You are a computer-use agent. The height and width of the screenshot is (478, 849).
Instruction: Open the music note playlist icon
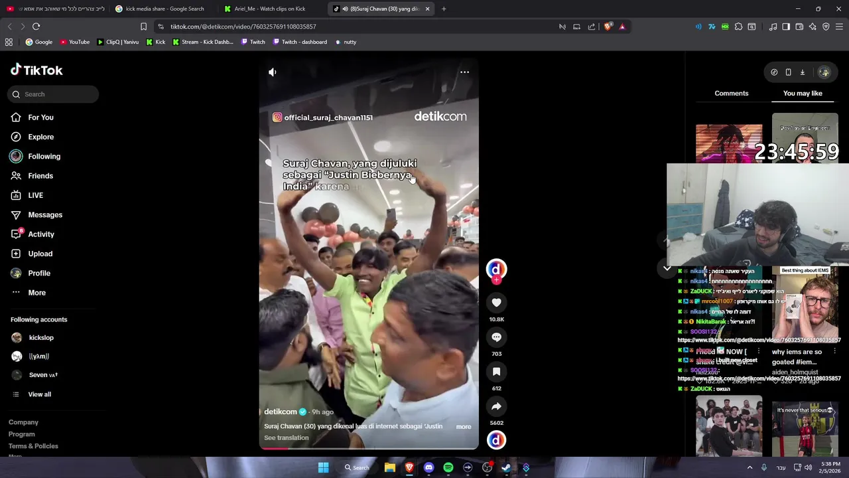(x=773, y=27)
